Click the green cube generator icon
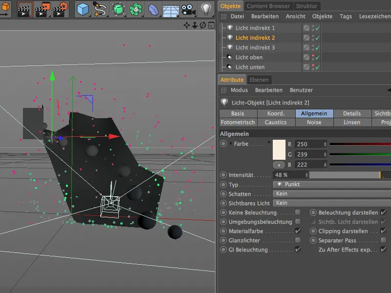Viewport: 391px width, 293px height. (118, 9)
